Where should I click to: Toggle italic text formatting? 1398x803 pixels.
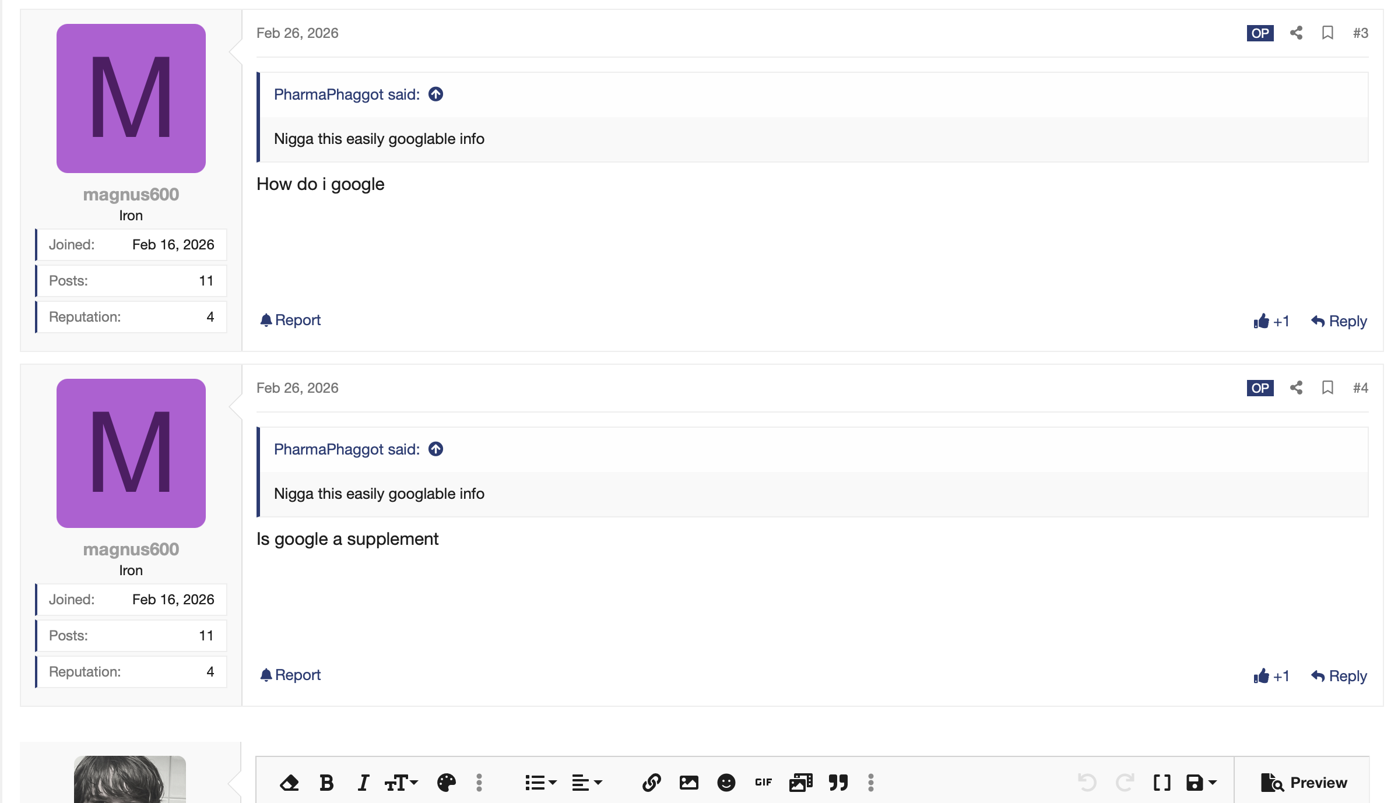pos(363,783)
